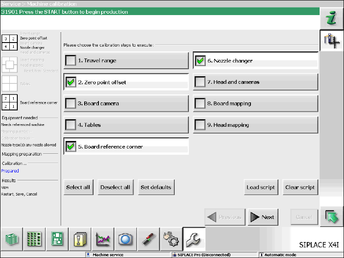
Task: Click the Next button
Action: tap(263, 217)
